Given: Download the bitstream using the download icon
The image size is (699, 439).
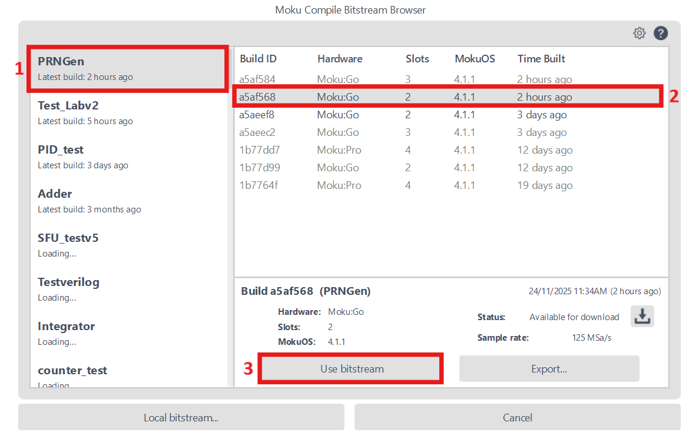Looking at the screenshot, I should click(x=642, y=317).
